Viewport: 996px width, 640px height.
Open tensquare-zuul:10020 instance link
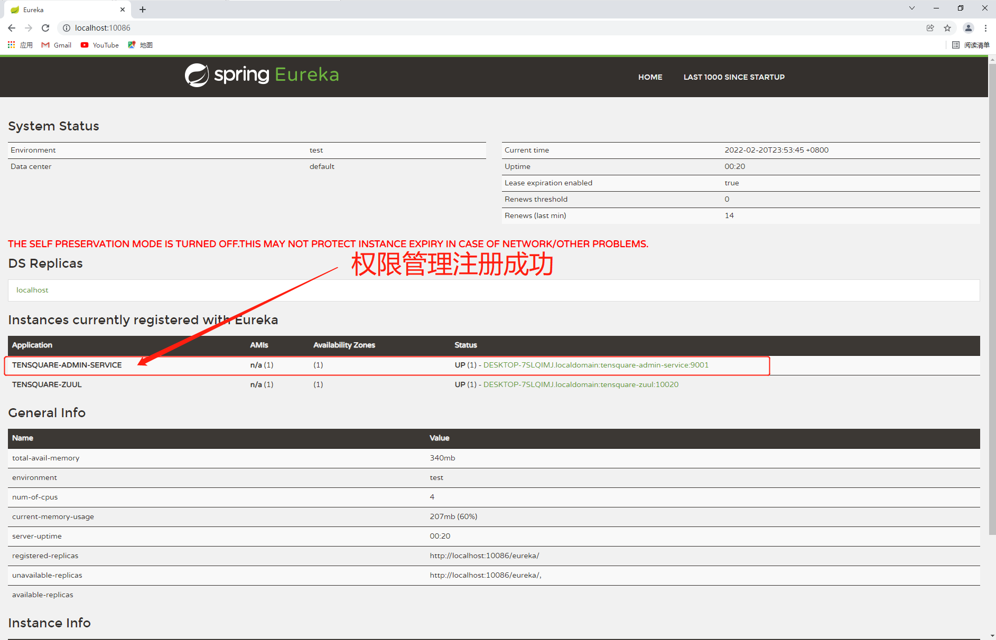581,384
